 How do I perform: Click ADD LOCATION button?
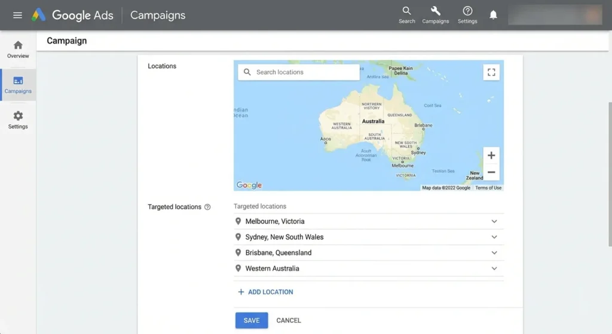click(265, 292)
